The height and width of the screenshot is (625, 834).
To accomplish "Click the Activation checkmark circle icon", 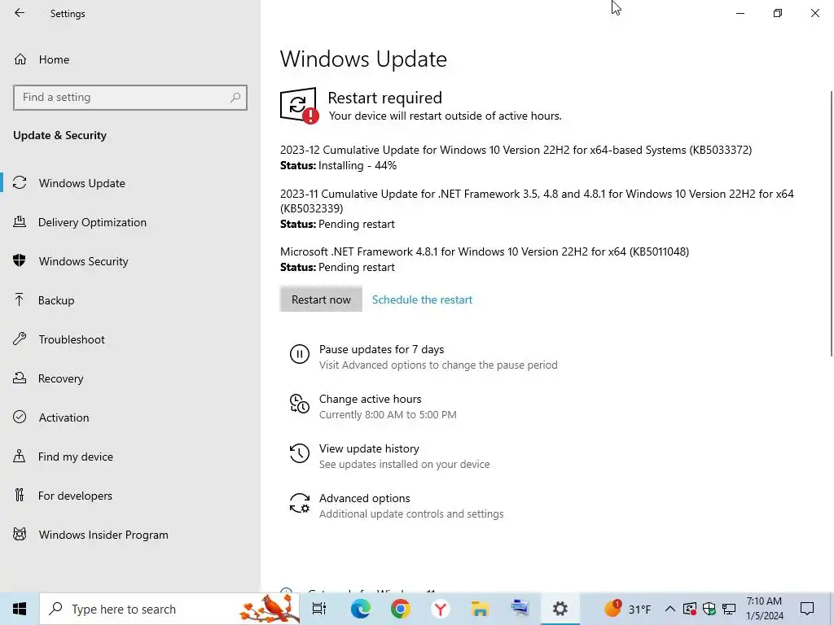I will pos(20,417).
